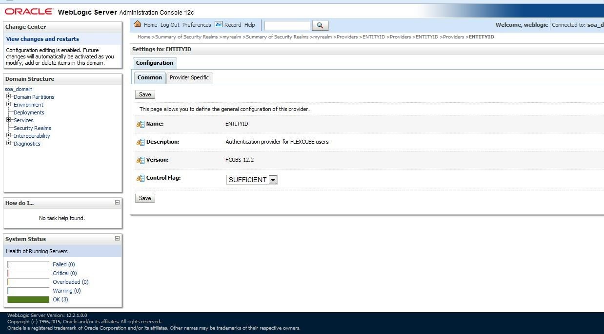Click the final bold ENTITYID breadcrumb
This screenshot has width=604, height=334.
(x=481, y=37)
